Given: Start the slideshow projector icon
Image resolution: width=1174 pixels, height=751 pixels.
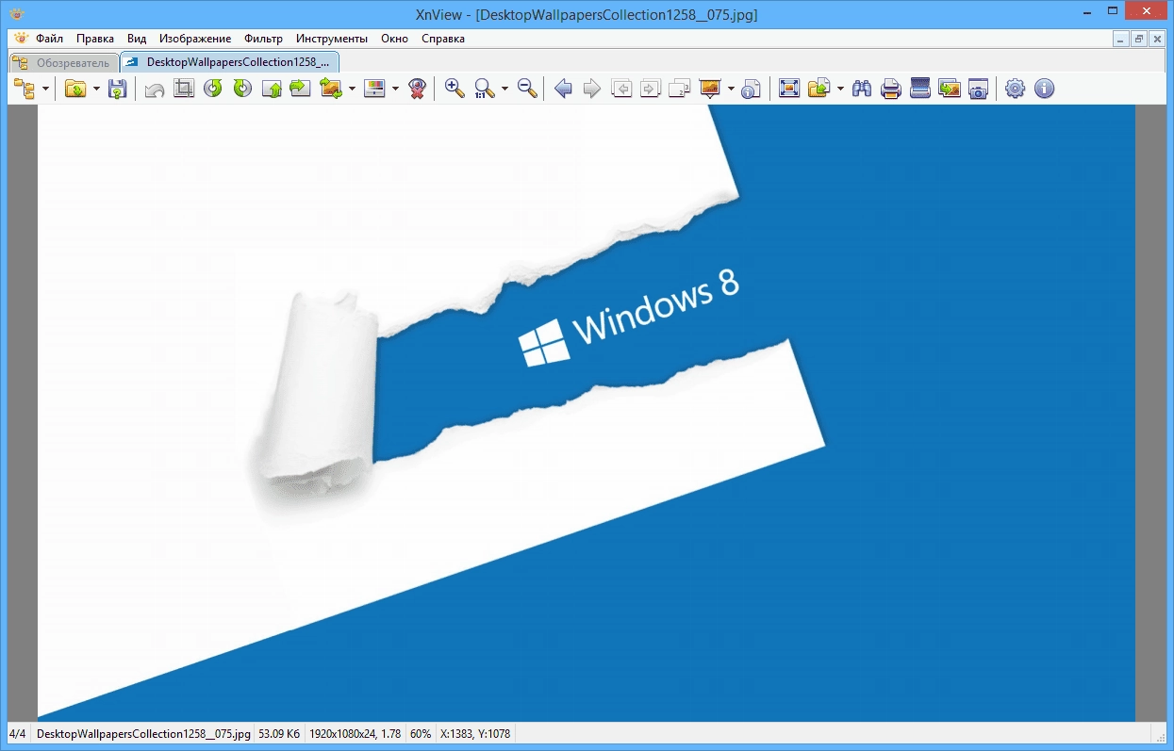Looking at the screenshot, I should click(x=710, y=89).
